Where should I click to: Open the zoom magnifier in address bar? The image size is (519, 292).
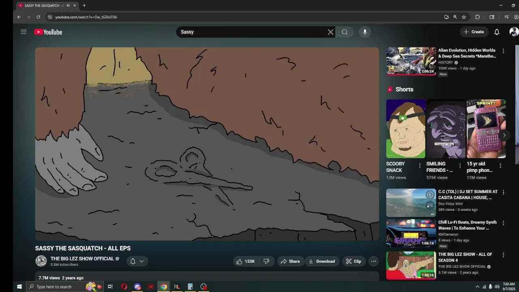pyautogui.click(x=455, y=17)
